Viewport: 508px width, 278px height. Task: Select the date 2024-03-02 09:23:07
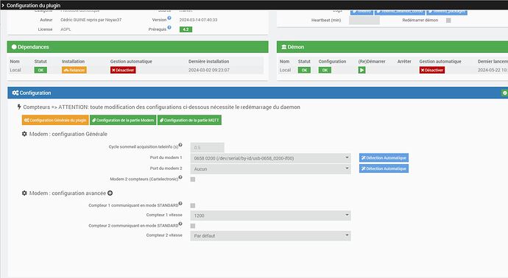[209, 70]
